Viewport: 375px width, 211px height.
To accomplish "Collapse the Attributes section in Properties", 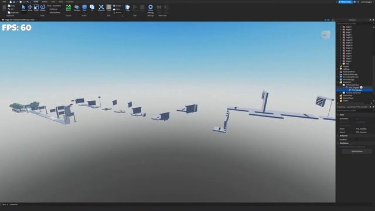I will point(338,143).
